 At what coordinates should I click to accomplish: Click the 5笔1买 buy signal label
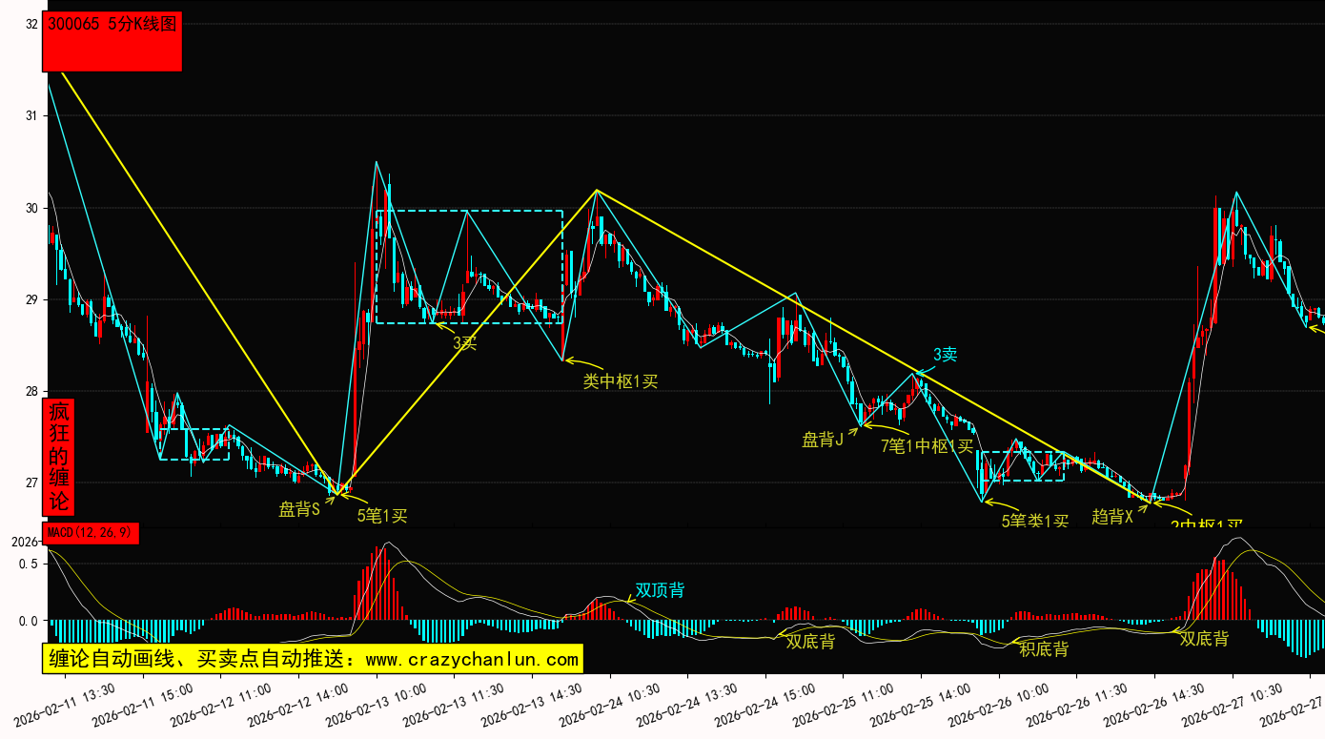(x=382, y=516)
